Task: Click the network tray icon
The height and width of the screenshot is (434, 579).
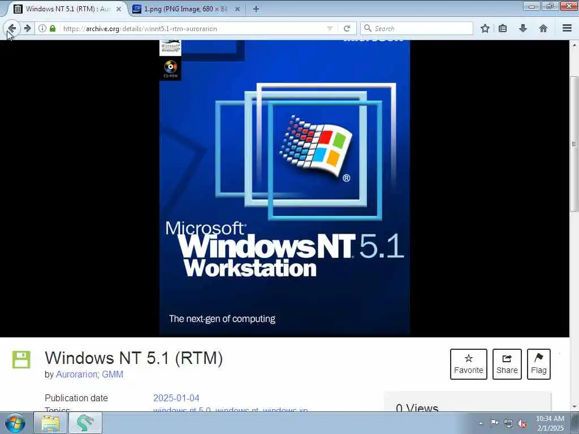Action: 508,423
